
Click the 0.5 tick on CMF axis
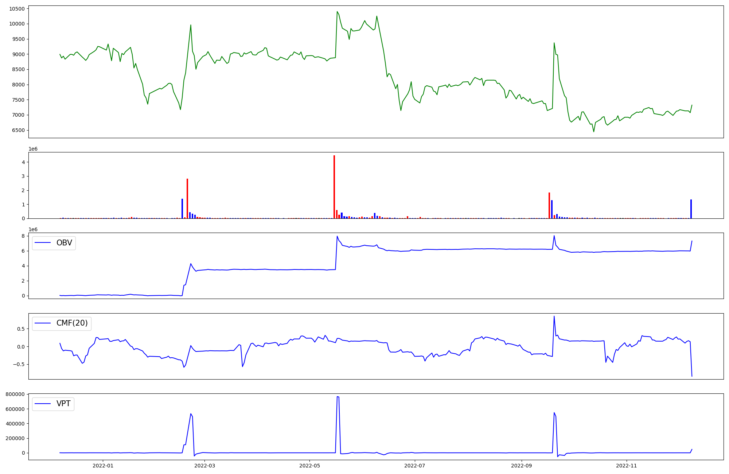(20, 329)
